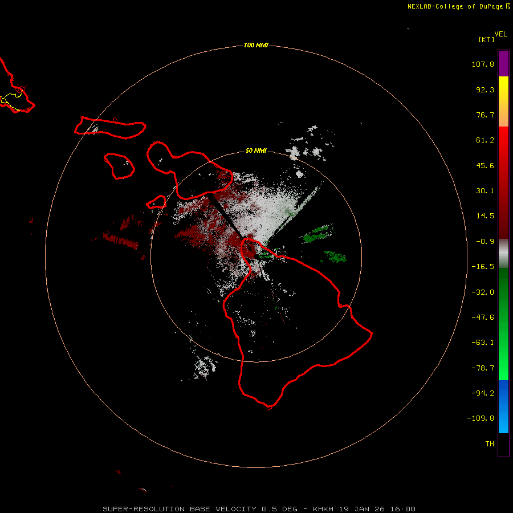Viewport: 513px width, 513px height.
Task: Click the gray near-zero segment of the color bar
Action: (503, 254)
